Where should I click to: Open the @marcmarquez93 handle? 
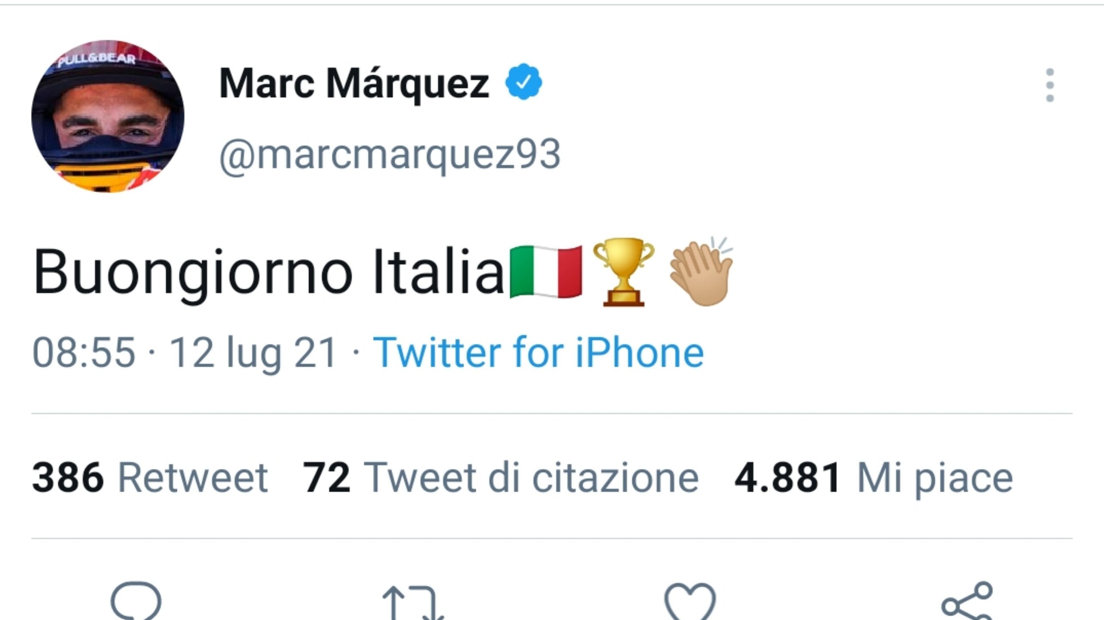[389, 155]
